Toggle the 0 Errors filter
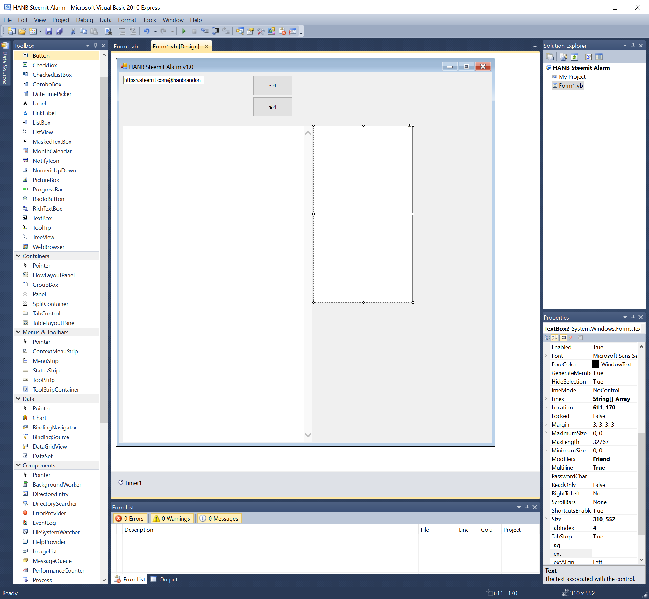The height and width of the screenshot is (599, 649). click(x=130, y=519)
